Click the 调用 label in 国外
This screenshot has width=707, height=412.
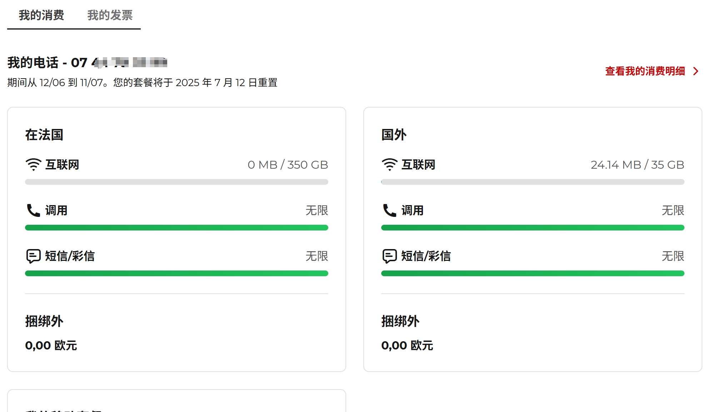point(413,210)
